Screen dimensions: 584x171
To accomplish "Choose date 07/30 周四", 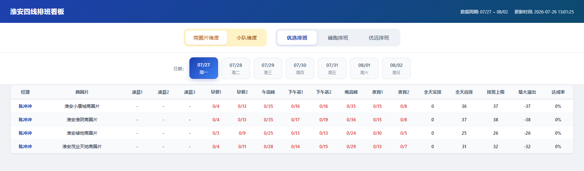I will 300,68.
